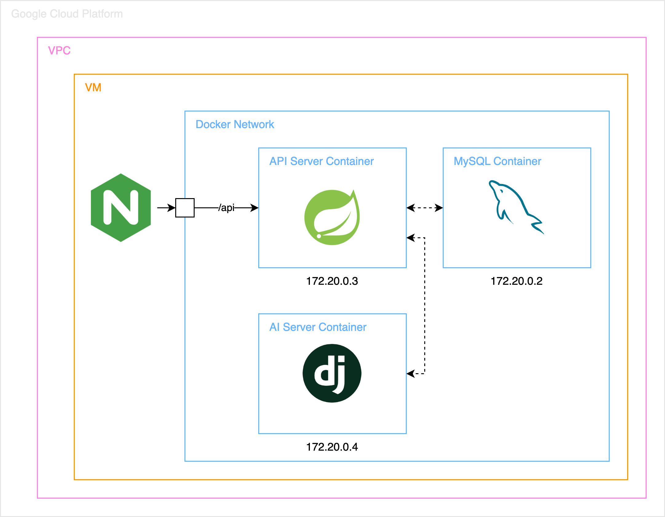Select the Google Cloud Platform title

click(x=67, y=14)
